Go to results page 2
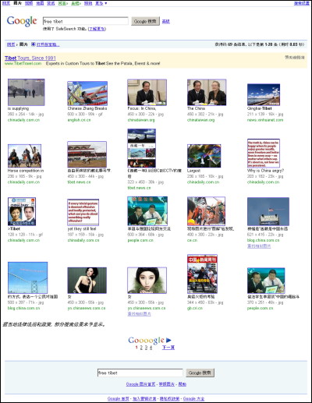 click(141, 348)
